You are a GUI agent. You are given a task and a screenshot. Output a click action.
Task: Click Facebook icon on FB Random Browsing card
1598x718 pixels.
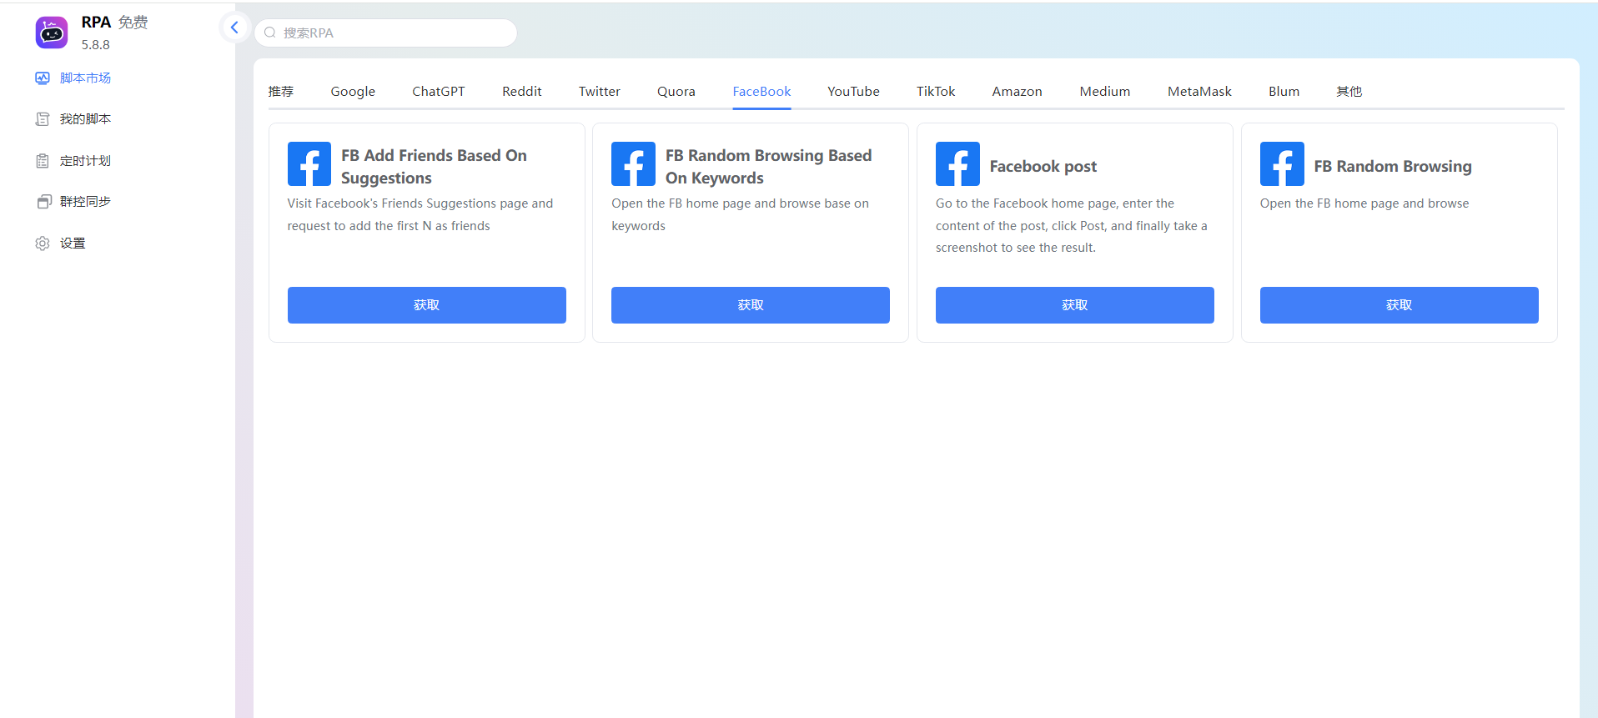(1282, 164)
